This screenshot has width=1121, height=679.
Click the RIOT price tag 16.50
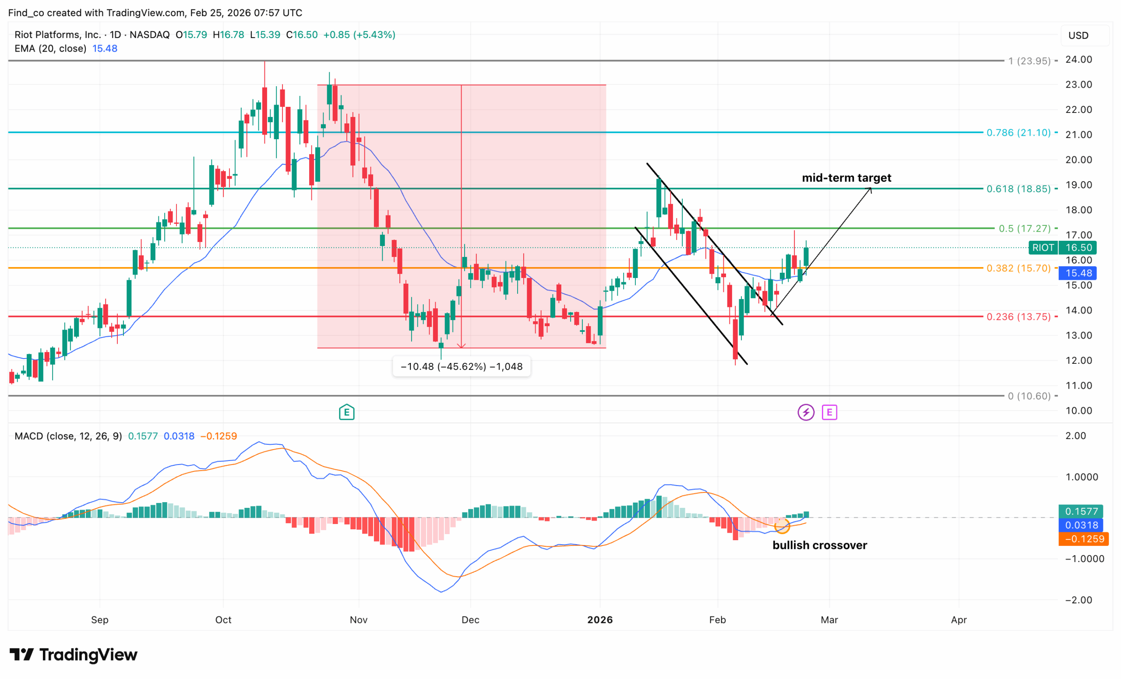tap(1062, 247)
